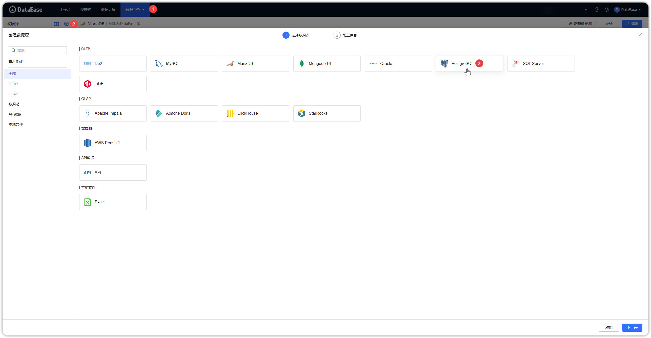Select MySQL data source option
Viewport: 651px width, 338px height.
click(x=184, y=63)
